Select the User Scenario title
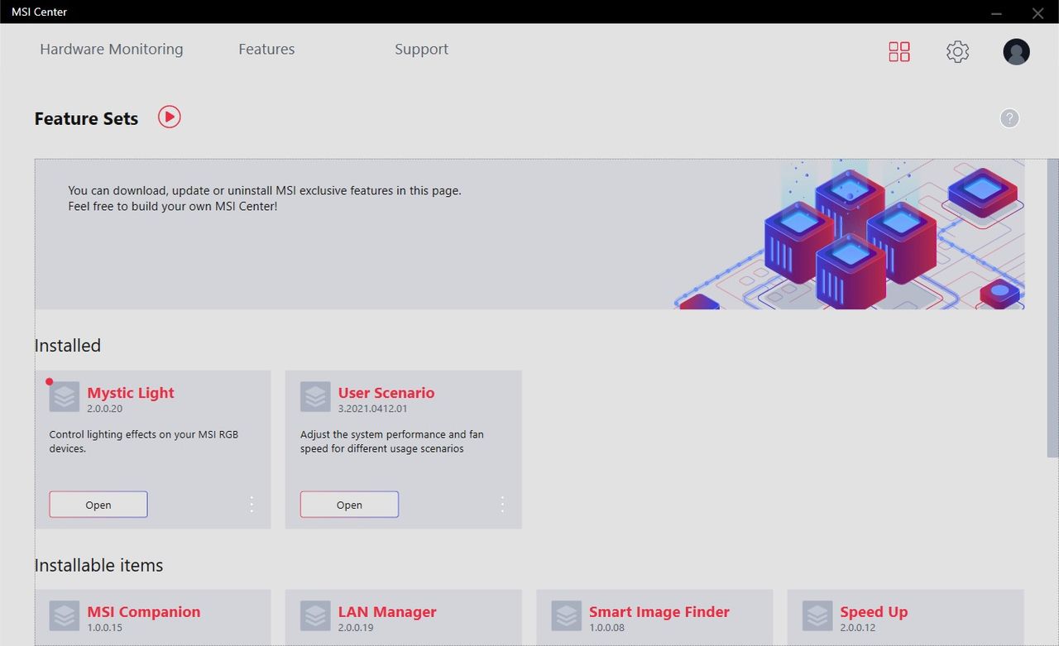 coord(386,393)
